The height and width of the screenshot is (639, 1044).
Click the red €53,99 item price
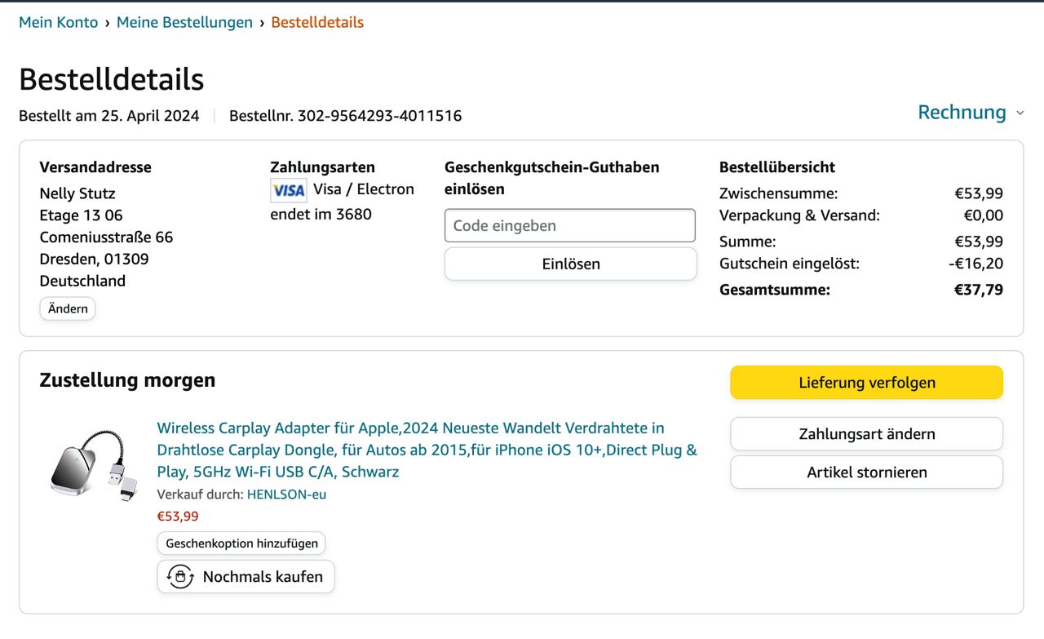click(178, 516)
